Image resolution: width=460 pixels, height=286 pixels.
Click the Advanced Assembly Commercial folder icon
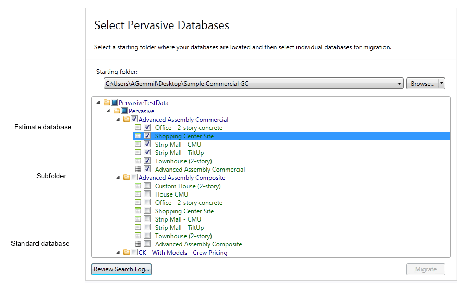127,119
